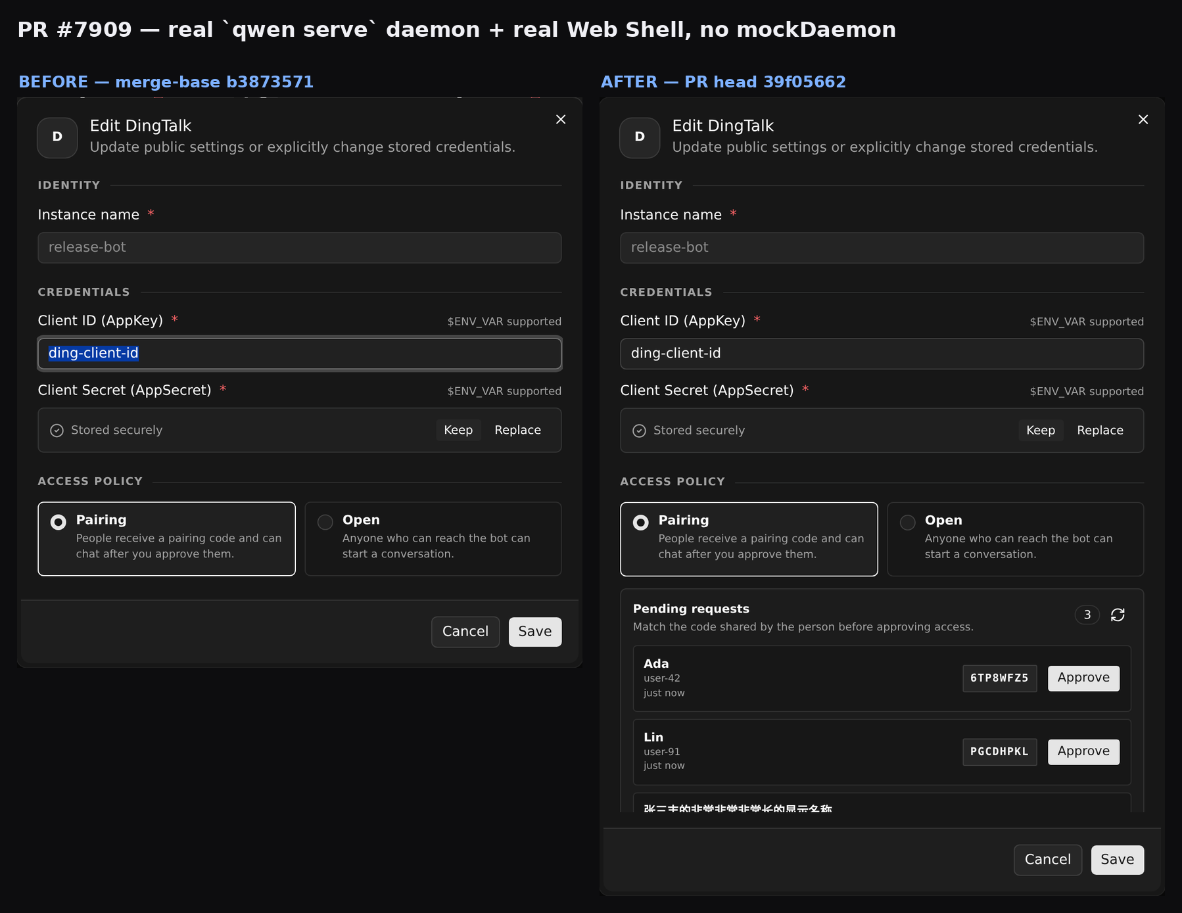Cancel editing in the BEFORE dialog
Viewport: 1182px width, 913px height.
pos(465,632)
